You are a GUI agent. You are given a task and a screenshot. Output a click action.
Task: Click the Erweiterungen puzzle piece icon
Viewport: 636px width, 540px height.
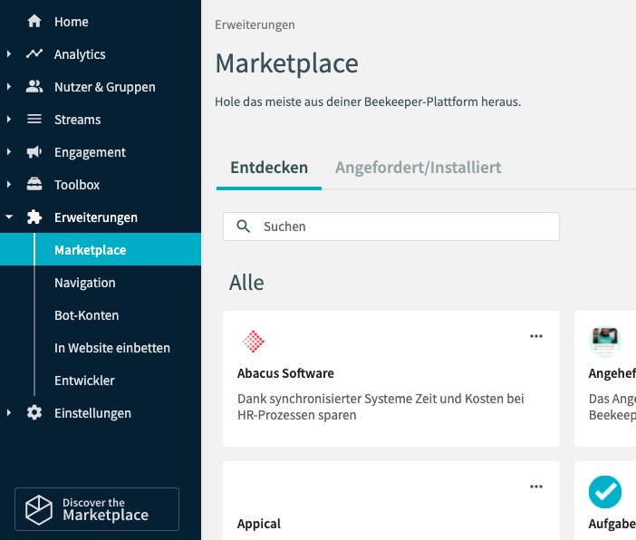(x=34, y=217)
